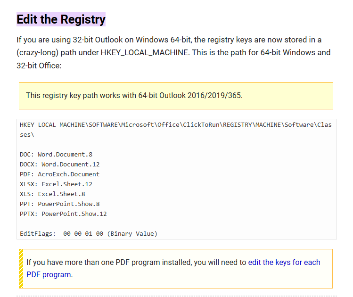Click the registry path starting with HKEY_LOCAL_MACHINE\SOFTWARE
Screen dimensions: 353x297
176,130
